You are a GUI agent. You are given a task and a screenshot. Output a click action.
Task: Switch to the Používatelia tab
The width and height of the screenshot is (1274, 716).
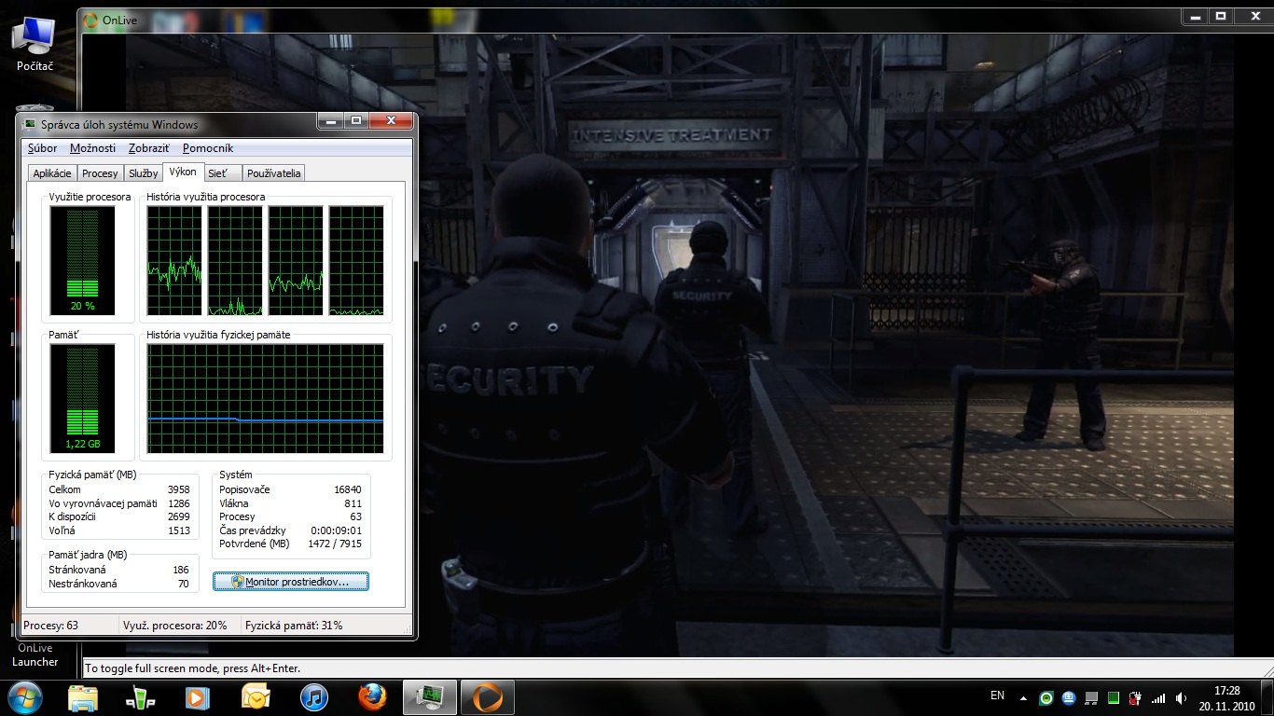[273, 173]
